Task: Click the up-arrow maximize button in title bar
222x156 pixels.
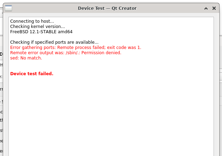Action: pyautogui.click(x=206, y=8)
